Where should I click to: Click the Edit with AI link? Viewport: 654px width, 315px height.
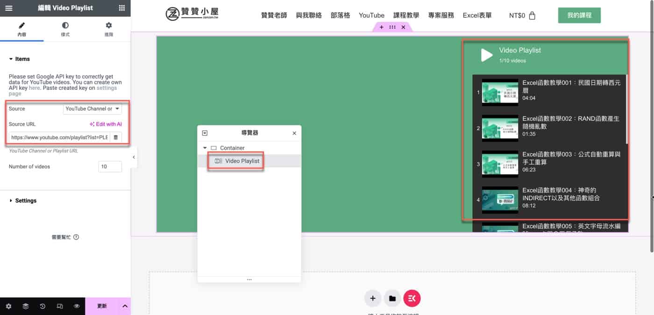106,124
